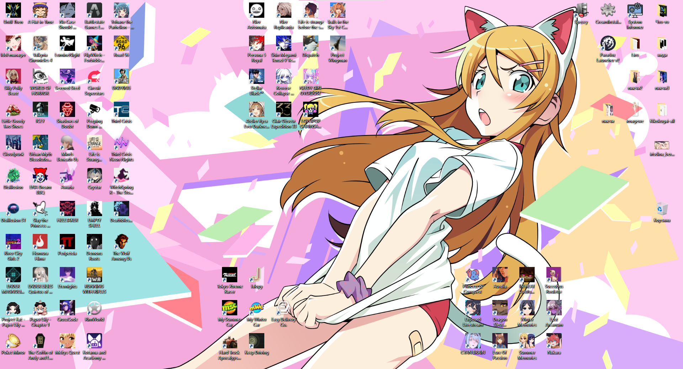683x369 pixels.
Task: Select the CreamInstaller icon
Action: 608,14
